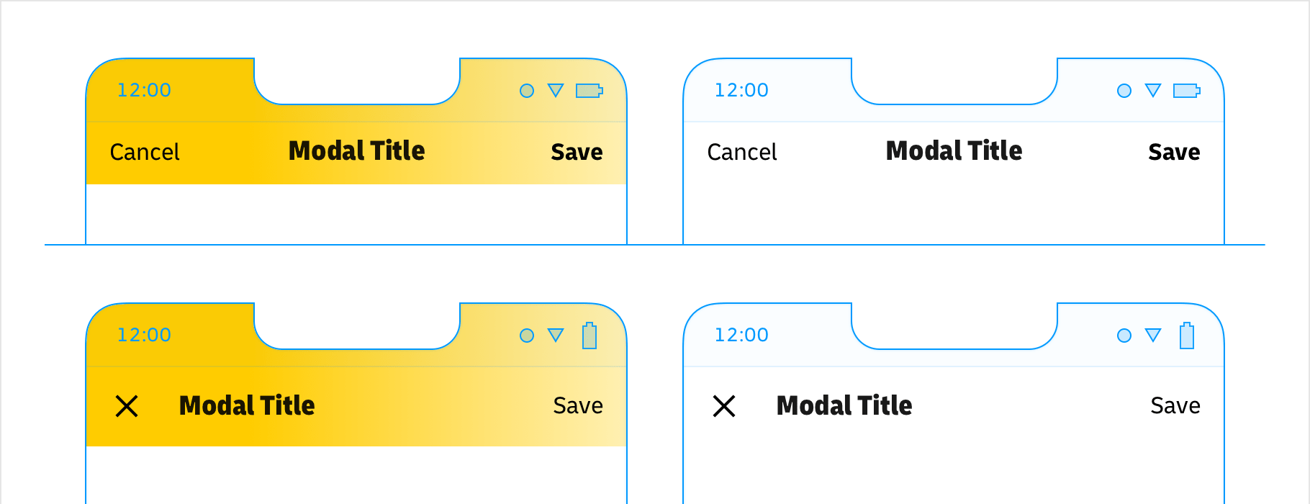Screen dimensions: 1310x504
Task: Click the vertical battery icon in the white status bar
Action: [x=1187, y=336]
